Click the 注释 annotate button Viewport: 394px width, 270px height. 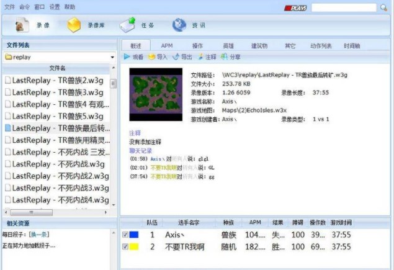(207, 57)
